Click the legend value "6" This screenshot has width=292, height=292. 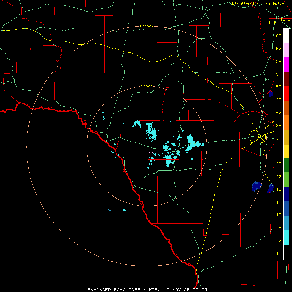pyautogui.click(x=280, y=227)
